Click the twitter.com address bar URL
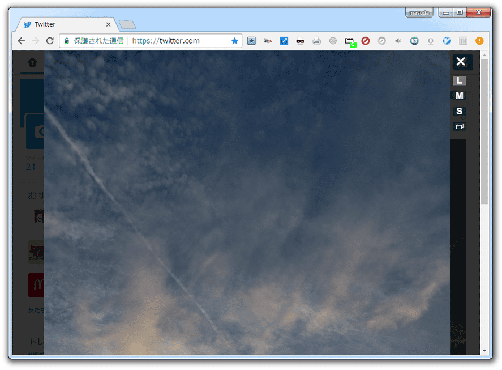The image size is (502, 370). pos(166,41)
